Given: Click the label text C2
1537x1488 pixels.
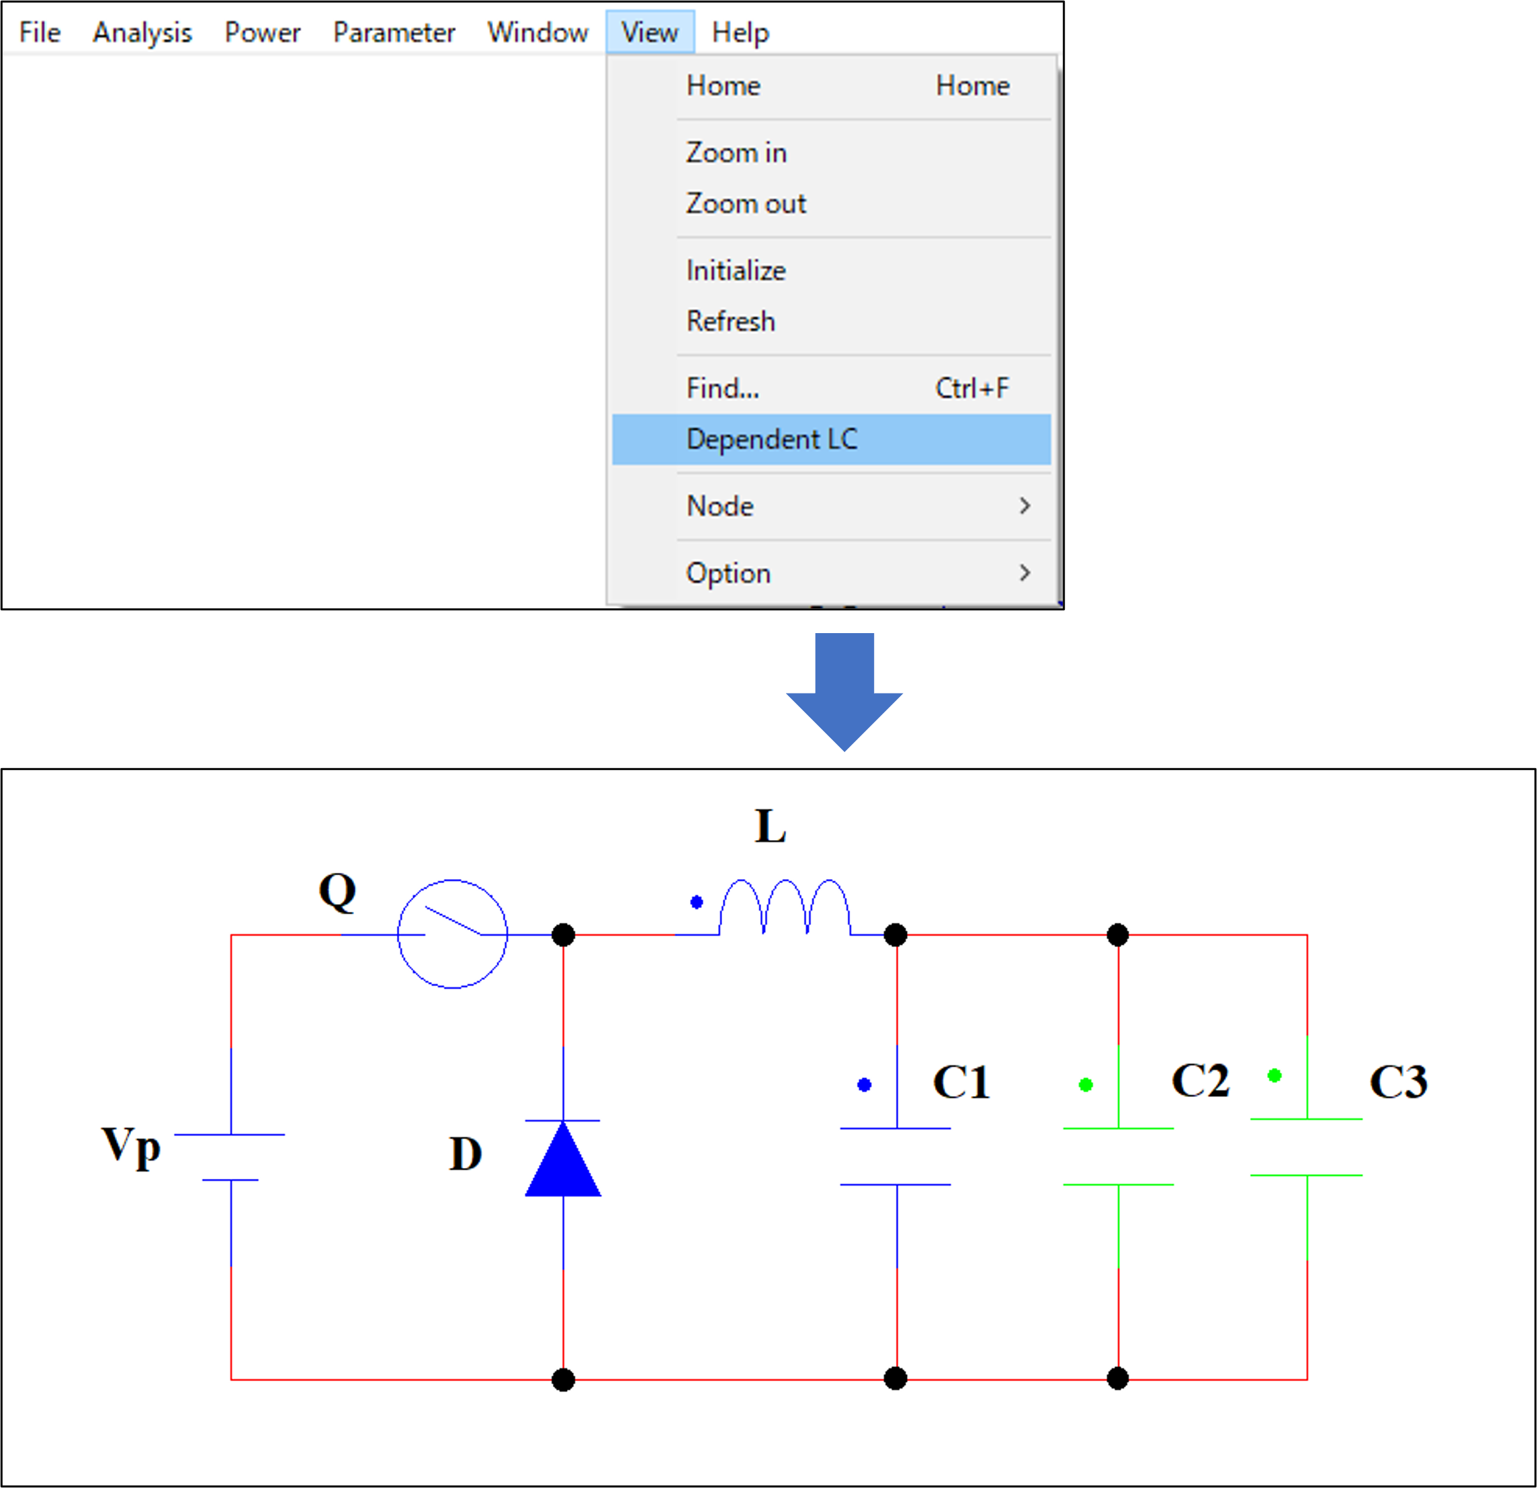Looking at the screenshot, I should click(x=1200, y=1081).
